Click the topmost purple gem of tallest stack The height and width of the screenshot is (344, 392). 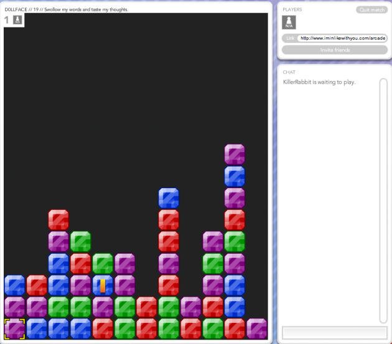point(235,154)
